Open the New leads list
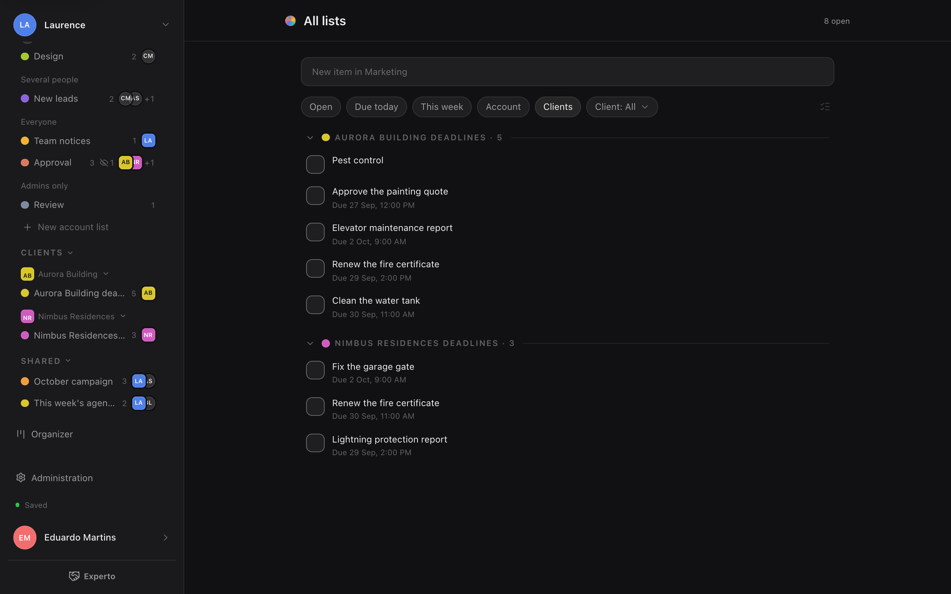Image resolution: width=951 pixels, height=594 pixels. click(x=88, y=99)
